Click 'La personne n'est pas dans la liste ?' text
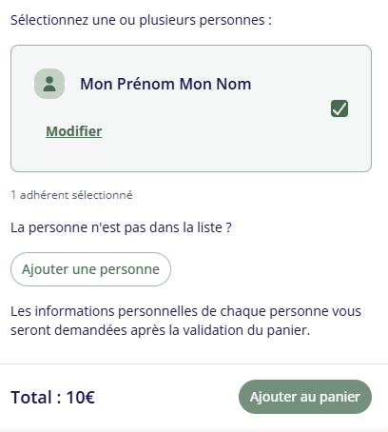The image size is (388, 432). pyautogui.click(x=121, y=227)
